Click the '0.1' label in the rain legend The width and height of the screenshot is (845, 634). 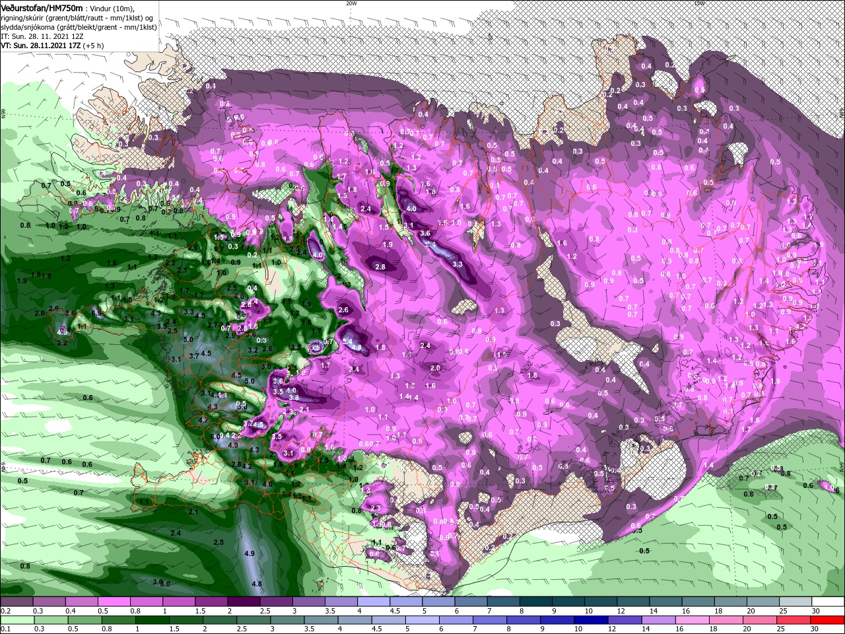coord(5,629)
